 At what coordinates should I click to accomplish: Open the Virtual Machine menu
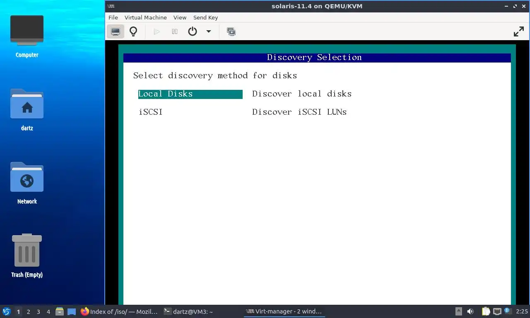click(x=146, y=17)
